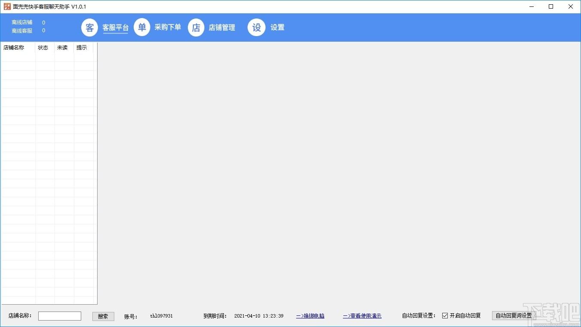Click the round 单 purchase order icon
This screenshot has width=581, height=327.
pos(142,28)
